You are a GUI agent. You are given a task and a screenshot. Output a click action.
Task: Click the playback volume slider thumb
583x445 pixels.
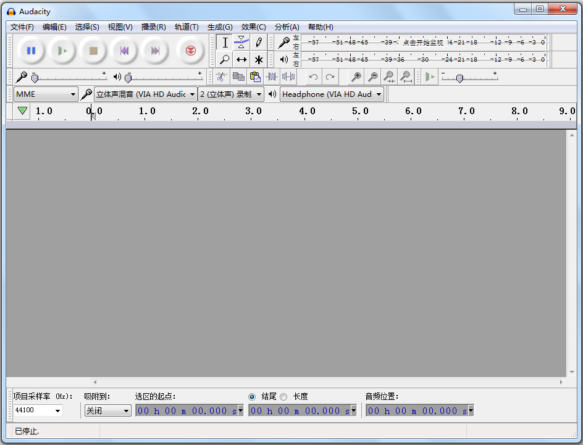(x=128, y=78)
